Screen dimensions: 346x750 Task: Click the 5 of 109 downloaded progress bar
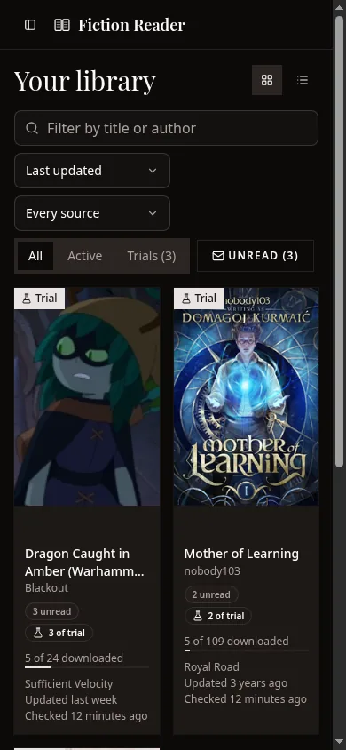coord(247,650)
